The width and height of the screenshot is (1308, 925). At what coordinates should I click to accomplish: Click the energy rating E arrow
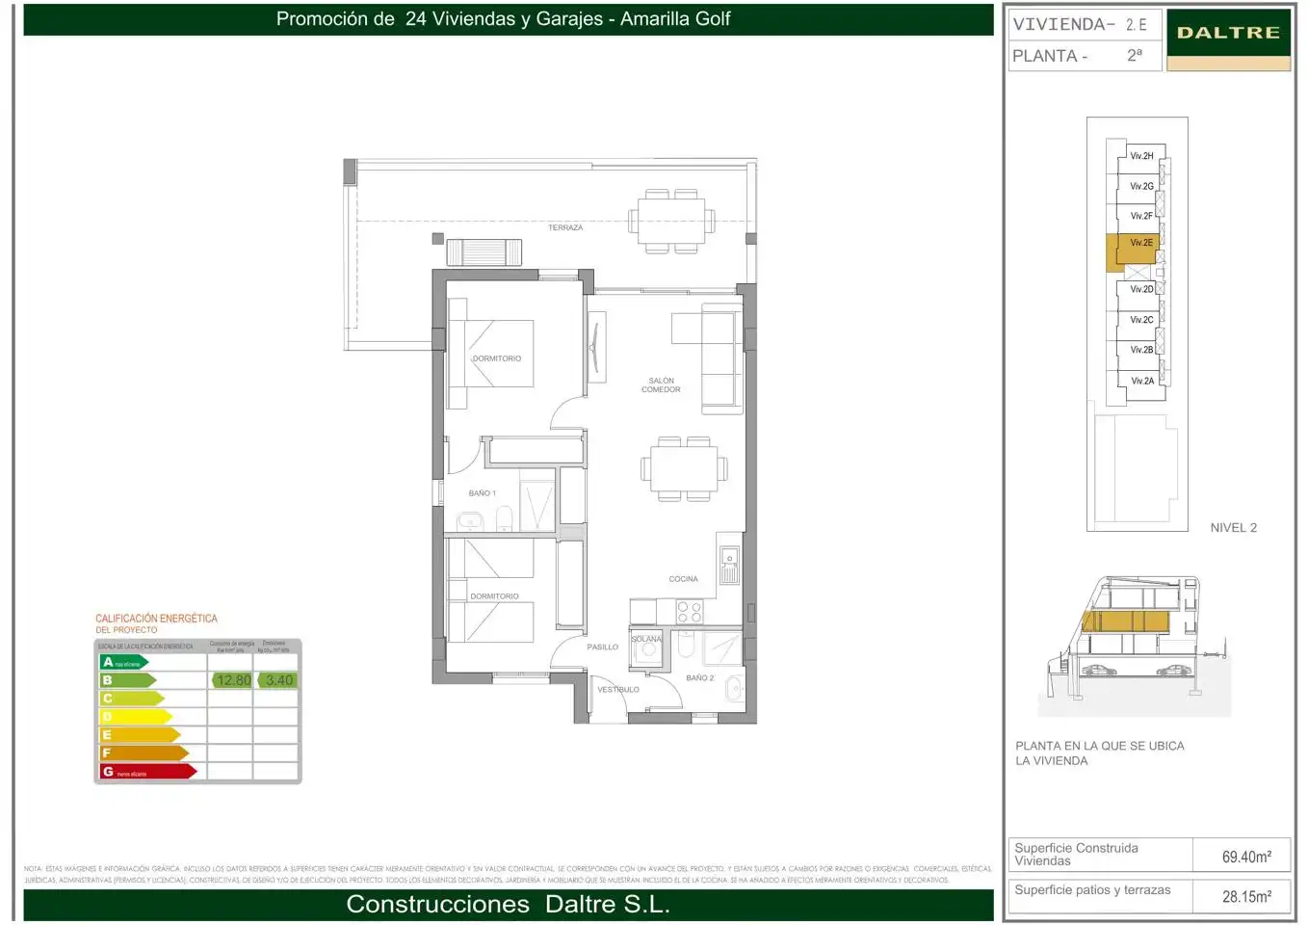click(140, 735)
